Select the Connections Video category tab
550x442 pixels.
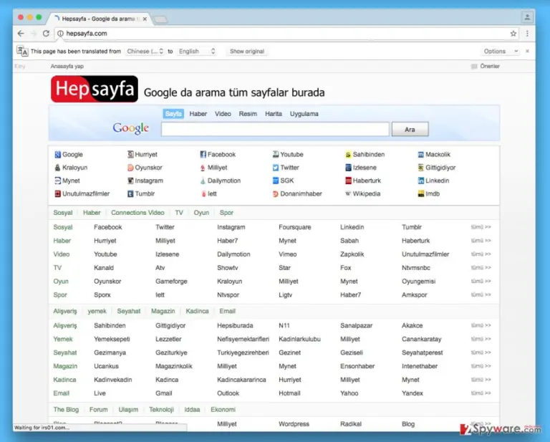pyautogui.click(x=137, y=213)
